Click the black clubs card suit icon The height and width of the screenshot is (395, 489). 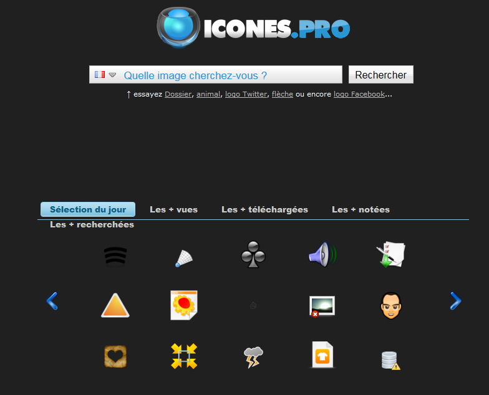(x=253, y=254)
